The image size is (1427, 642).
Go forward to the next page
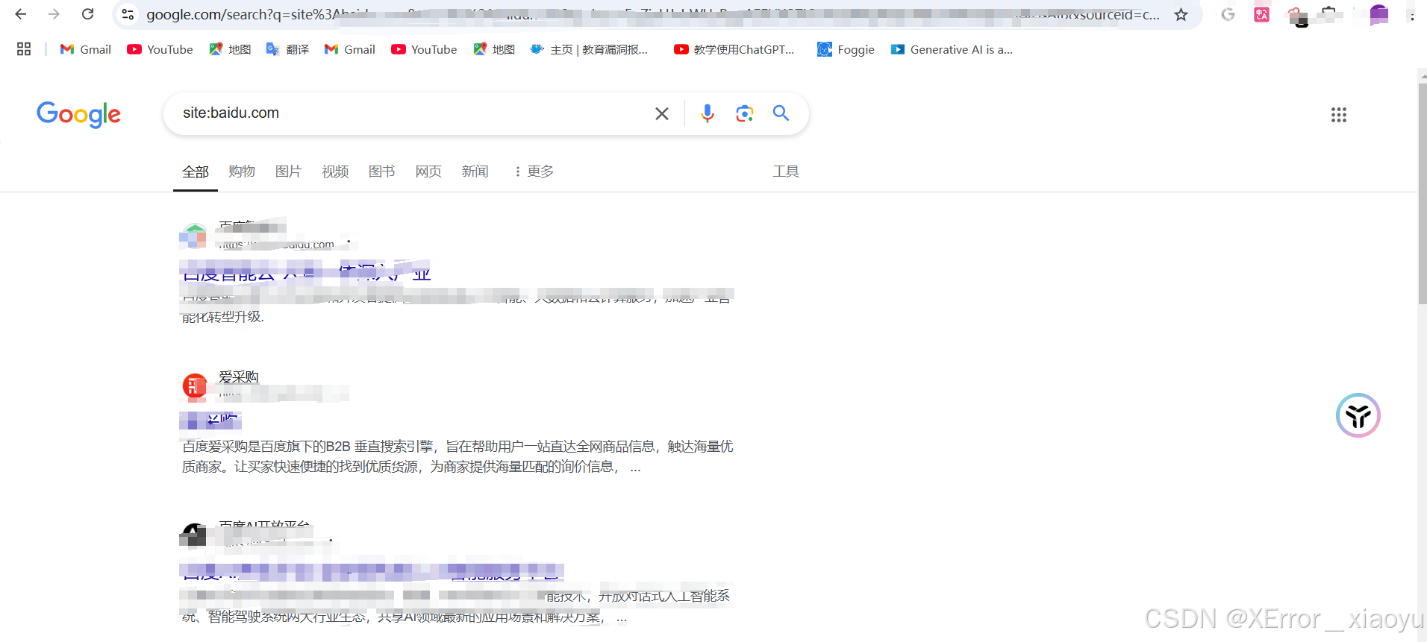(x=54, y=14)
